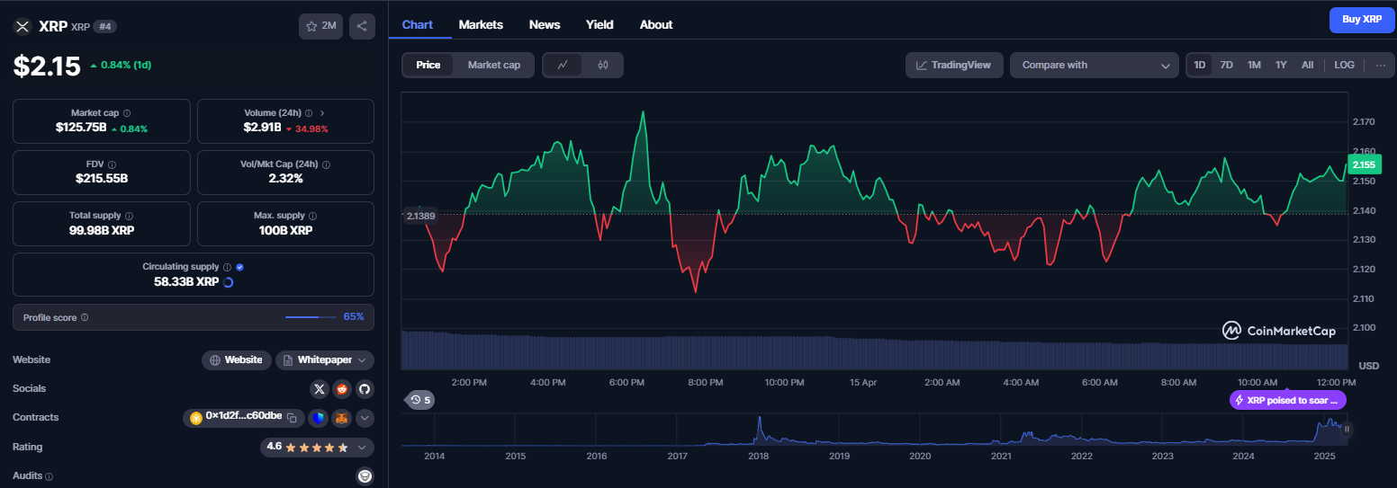Screen dimensions: 1397x488
Task: Click the Vol/Mkt Cap info icon
Action: tap(326, 164)
